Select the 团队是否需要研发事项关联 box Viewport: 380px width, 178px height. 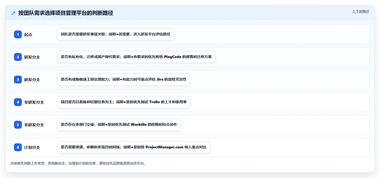coord(116,34)
